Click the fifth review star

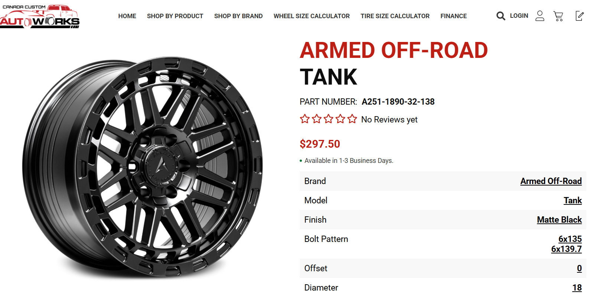352,119
